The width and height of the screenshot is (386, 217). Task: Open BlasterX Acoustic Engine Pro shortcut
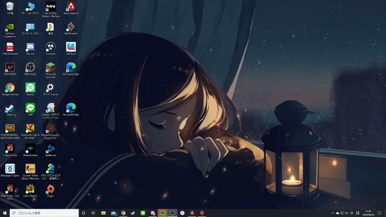coord(51,131)
